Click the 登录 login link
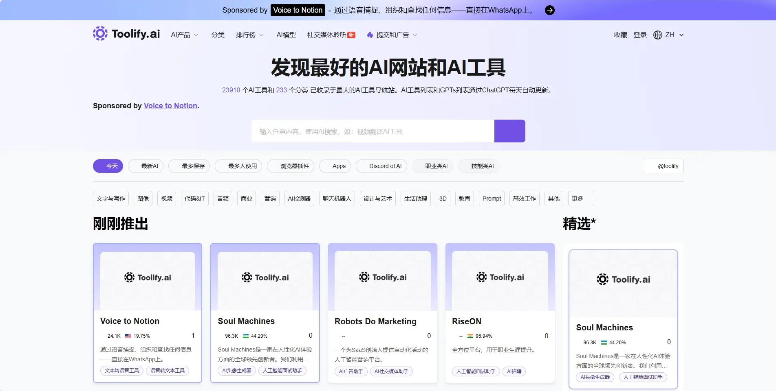This screenshot has height=391, width=776. tap(640, 35)
